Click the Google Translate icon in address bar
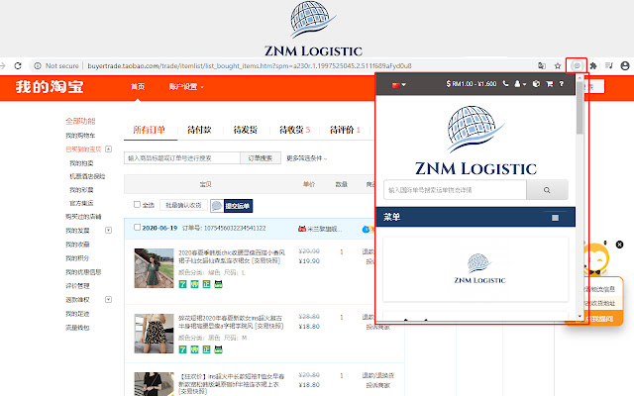This screenshot has width=634, height=396. [x=542, y=65]
